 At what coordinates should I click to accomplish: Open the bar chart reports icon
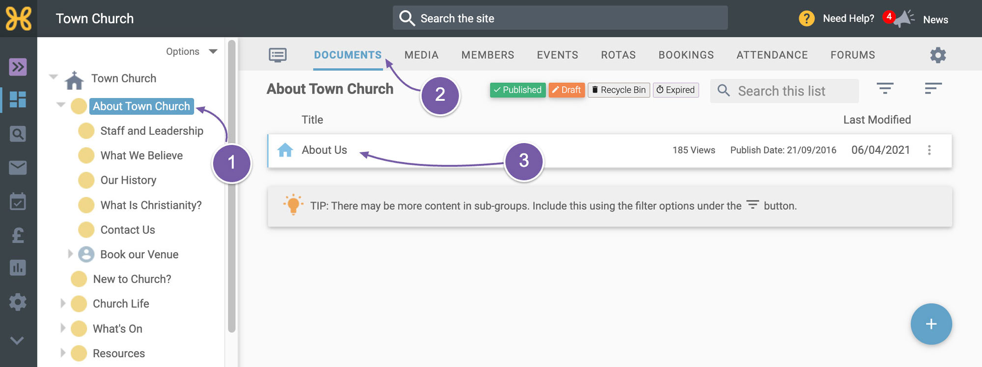click(x=18, y=268)
